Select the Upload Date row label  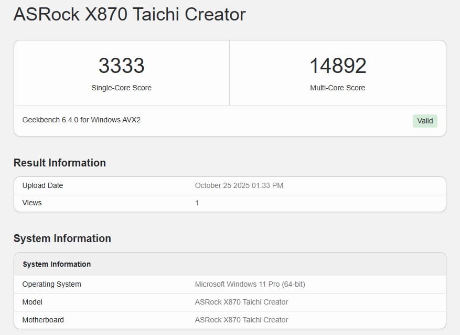pyautogui.click(x=42, y=185)
